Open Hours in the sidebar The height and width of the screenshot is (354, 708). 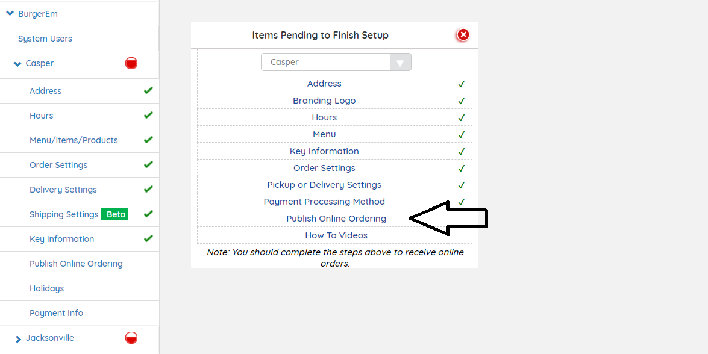(x=41, y=116)
